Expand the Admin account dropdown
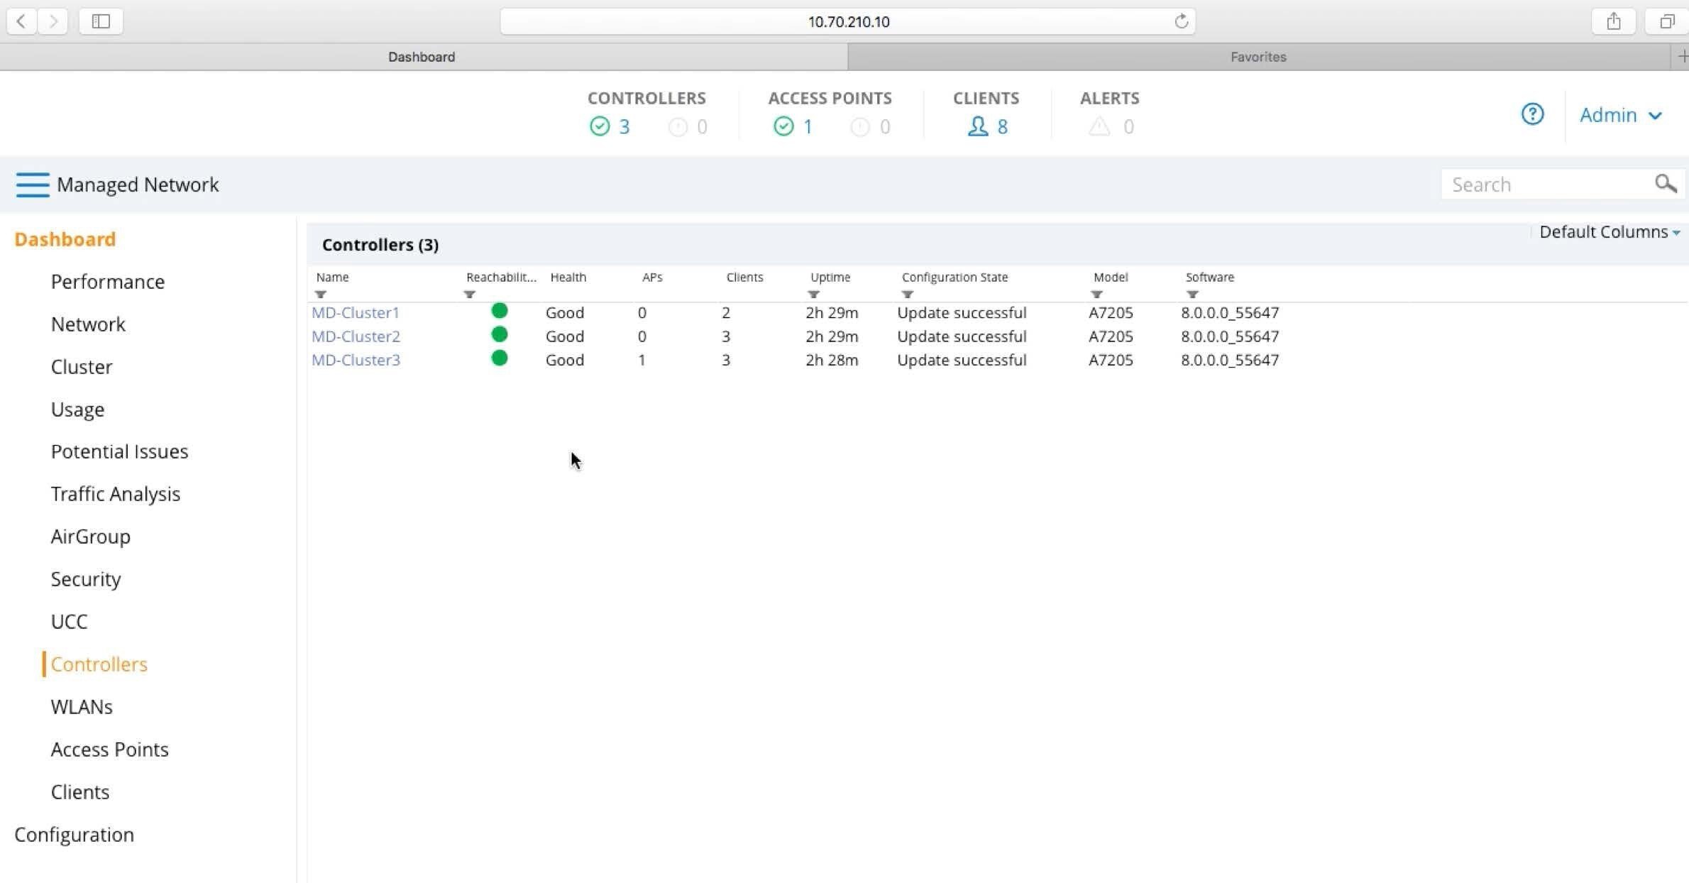This screenshot has height=883, width=1689. tap(1621, 114)
